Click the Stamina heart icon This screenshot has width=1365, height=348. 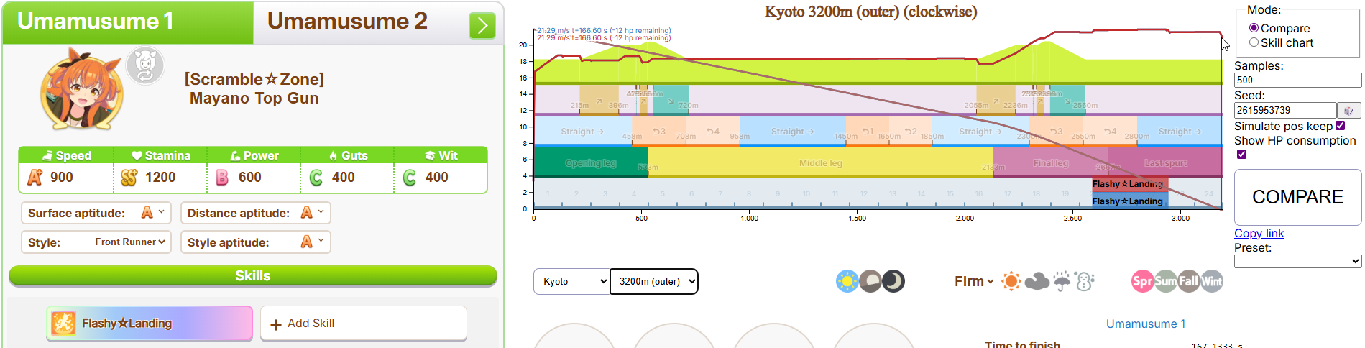click(x=137, y=155)
